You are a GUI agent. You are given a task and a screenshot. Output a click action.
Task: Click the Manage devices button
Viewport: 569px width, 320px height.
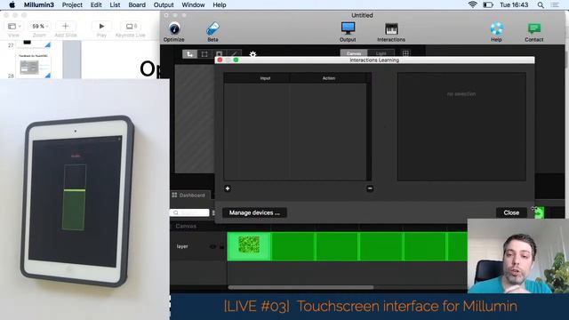254,212
